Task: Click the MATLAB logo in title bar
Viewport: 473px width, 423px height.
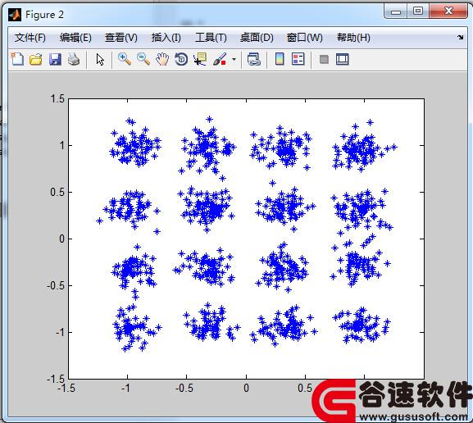Action: pos(15,15)
